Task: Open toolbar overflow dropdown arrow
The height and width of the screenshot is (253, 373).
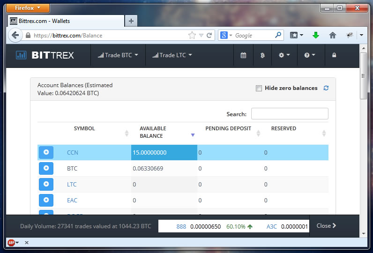Action: 361,35
